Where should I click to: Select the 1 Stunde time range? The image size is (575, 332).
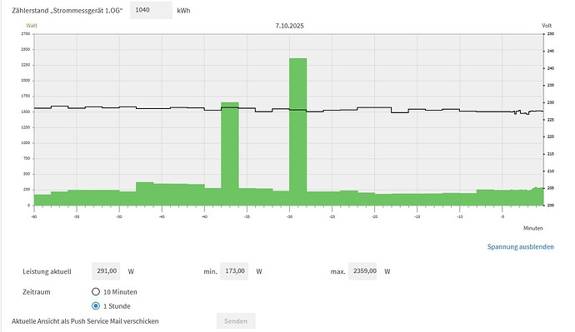[x=96, y=305]
